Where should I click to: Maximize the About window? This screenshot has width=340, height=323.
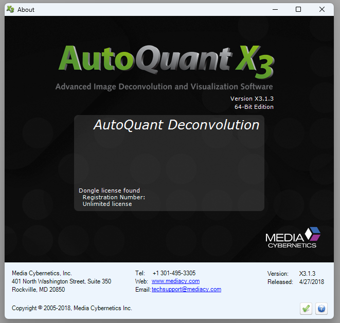tap(298, 9)
